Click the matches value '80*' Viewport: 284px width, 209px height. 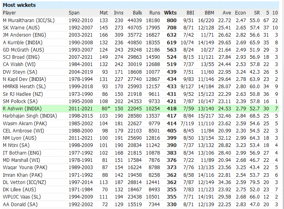(x=106, y=109)
